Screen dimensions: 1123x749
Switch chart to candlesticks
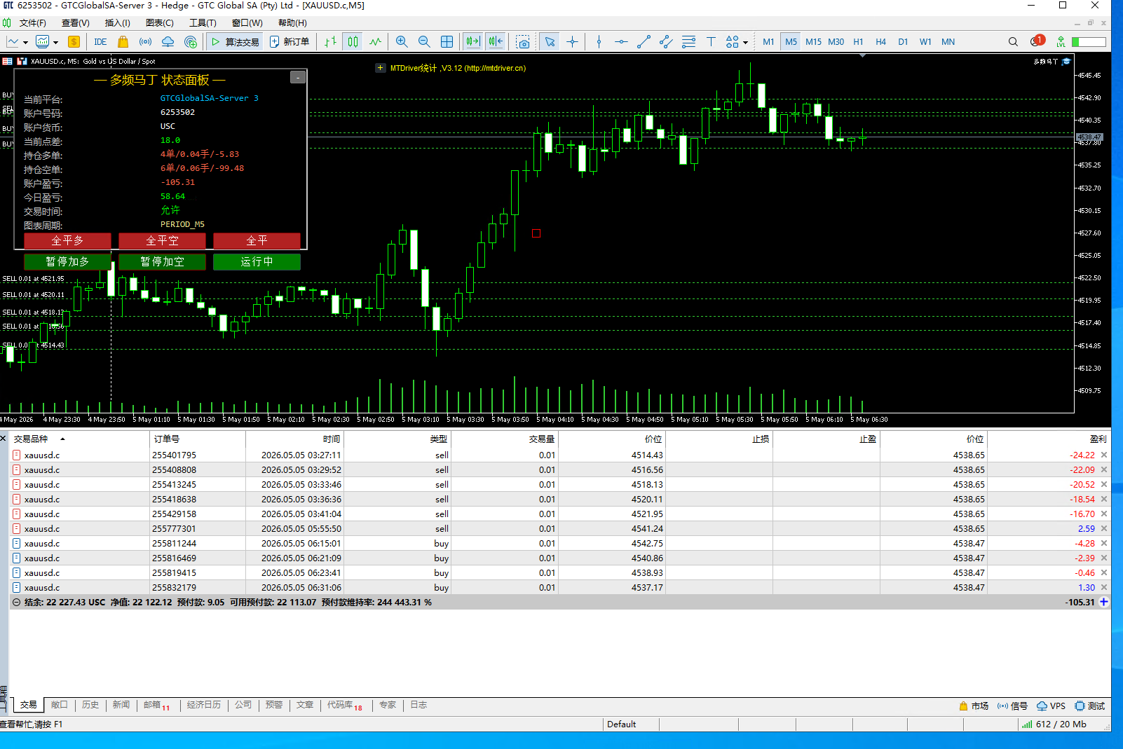pos(353,42)
